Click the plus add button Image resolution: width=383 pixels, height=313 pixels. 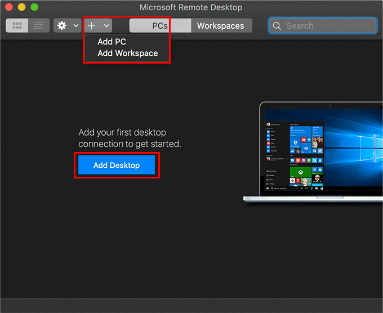coord(92,26)
